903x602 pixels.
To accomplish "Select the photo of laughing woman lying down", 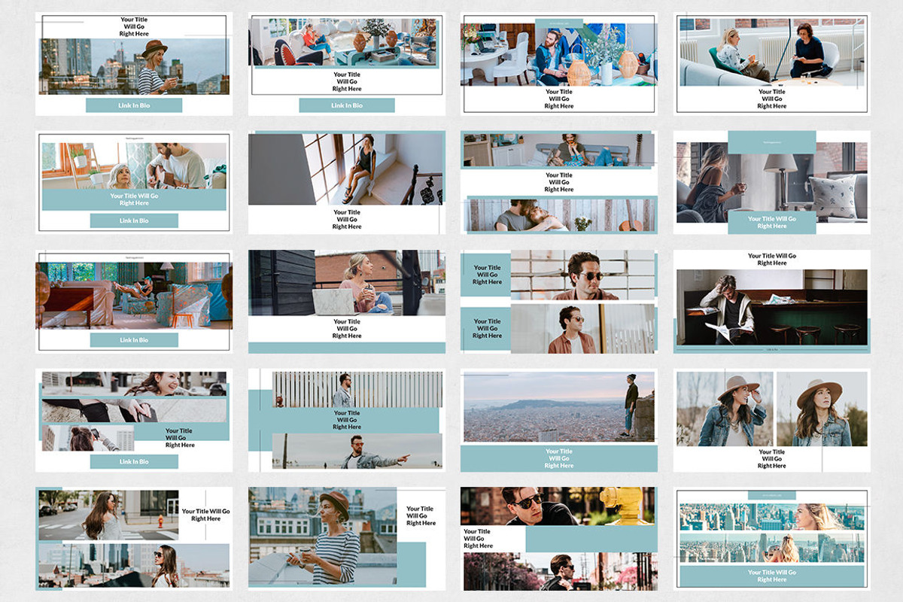I will point(134,383).
